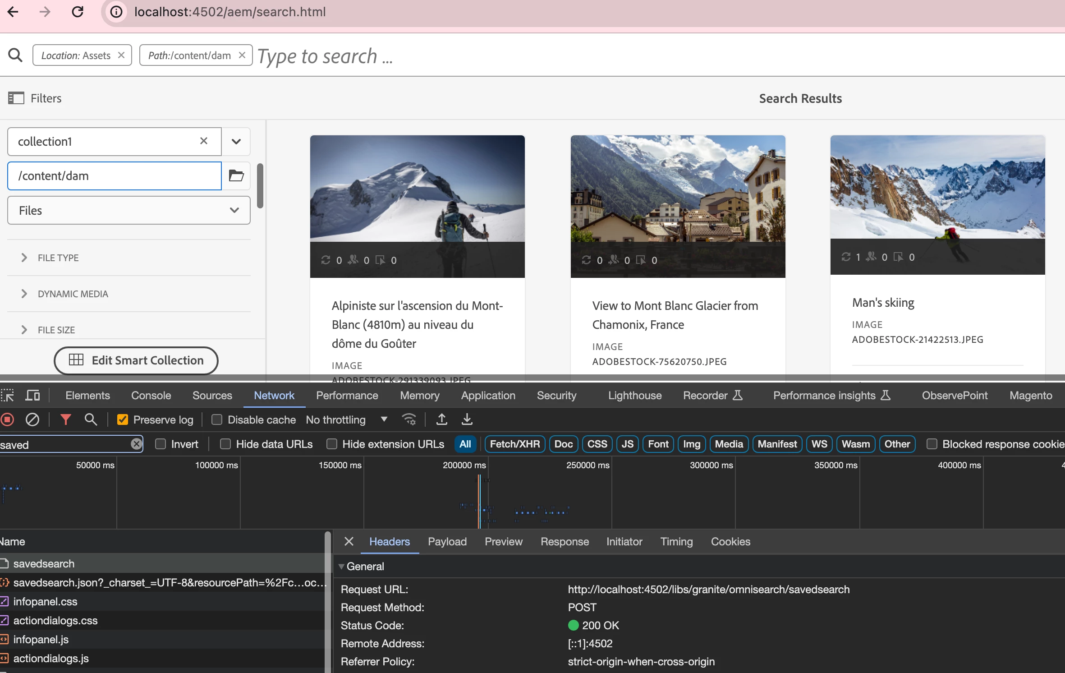This screenshot has width=1065, height=673.
Task: Click the filter panel vertical scrollbar
Action: pyautogui.click(x=260, y=186)
